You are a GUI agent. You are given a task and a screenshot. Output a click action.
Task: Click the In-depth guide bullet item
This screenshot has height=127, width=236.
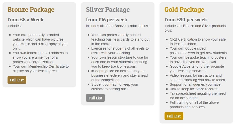coord(119,75)
